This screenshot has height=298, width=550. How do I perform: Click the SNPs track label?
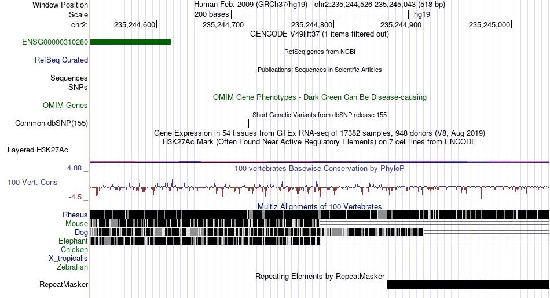[78, 87]
